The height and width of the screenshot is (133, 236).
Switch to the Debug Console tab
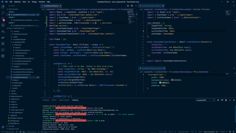(x=64, y=100)
